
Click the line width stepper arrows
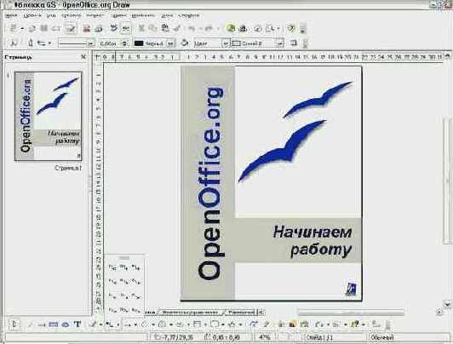pyautogui.click(x=124, y=43)
